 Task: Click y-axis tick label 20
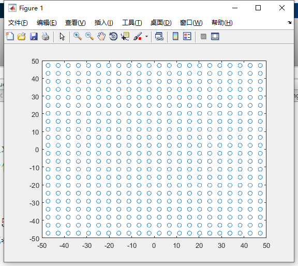(x=35, y=115)
